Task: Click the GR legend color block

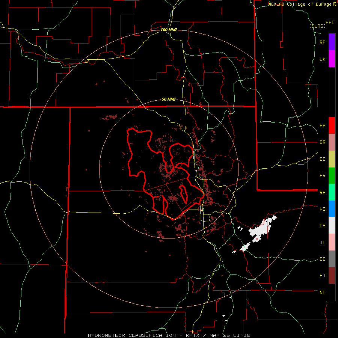Action: [332, 142]
